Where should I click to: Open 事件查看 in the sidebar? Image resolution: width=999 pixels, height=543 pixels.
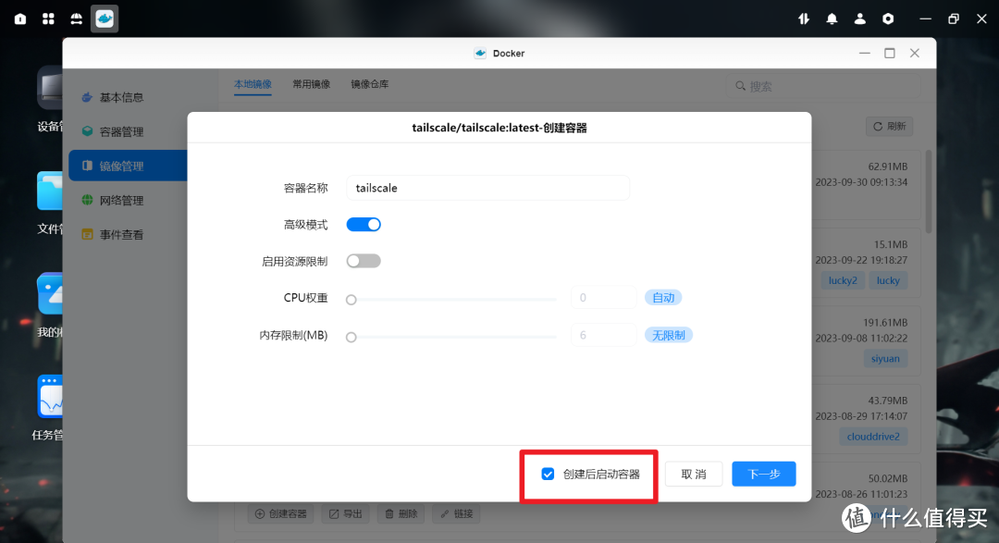120,234
